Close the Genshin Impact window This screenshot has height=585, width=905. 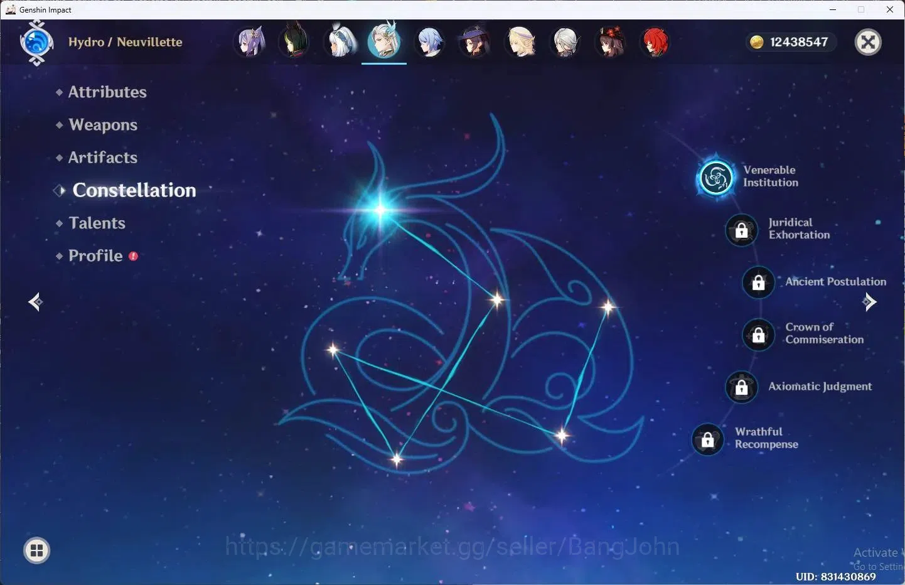pos(890,9)
